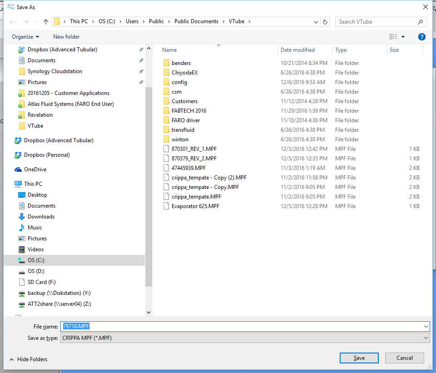Click the New folder toolbar button
This screenshot has width=436, height=373.
point(66,37)
